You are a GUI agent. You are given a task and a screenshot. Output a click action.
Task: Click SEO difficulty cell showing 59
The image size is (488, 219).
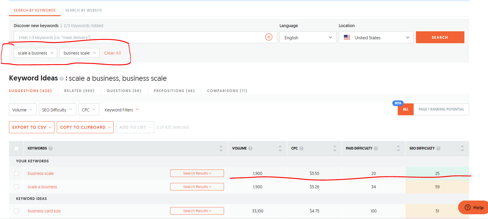(x=437, y=187)
